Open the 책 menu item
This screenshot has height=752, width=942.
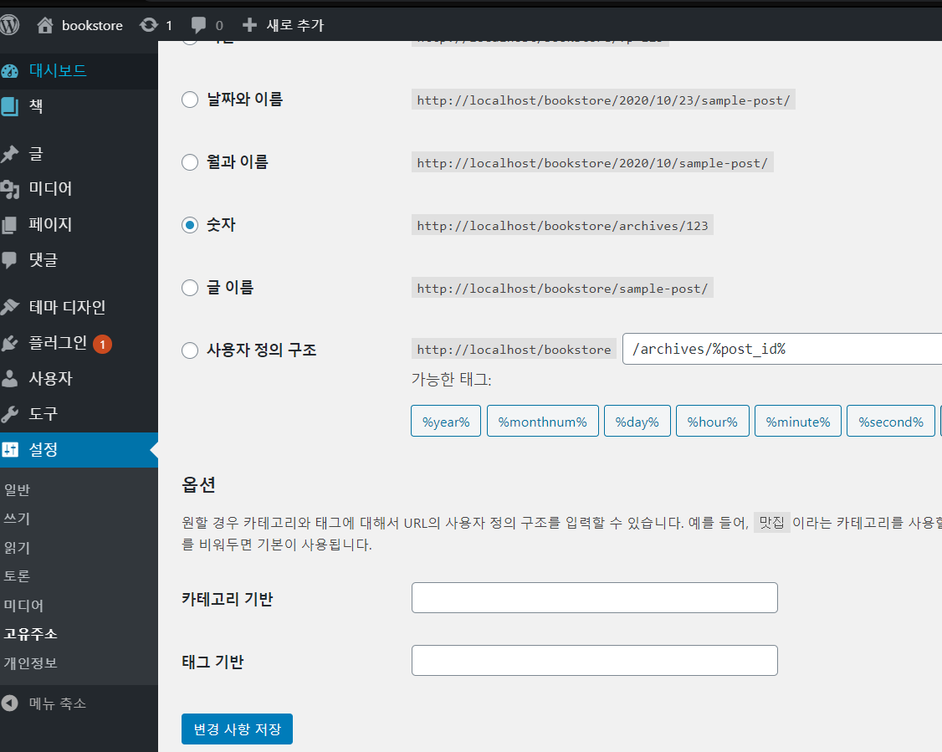click(79, 106)
